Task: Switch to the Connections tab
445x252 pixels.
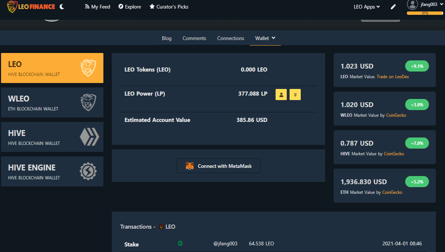Action: click(231, 38)
